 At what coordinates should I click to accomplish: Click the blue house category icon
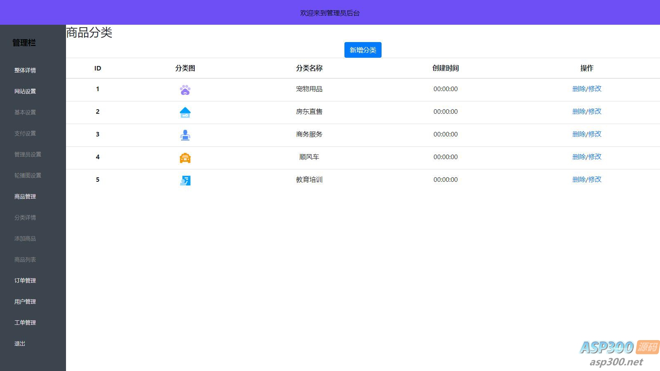[185, 113]
